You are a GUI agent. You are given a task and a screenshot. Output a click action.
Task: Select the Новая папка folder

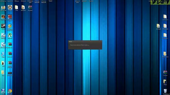[165, 54]
